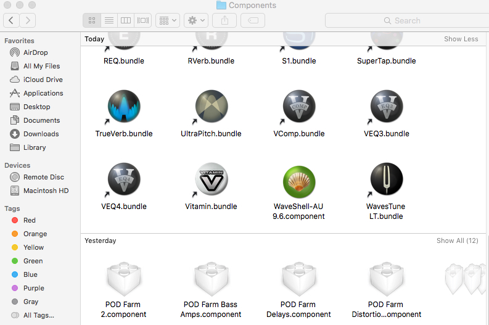Select the POD Farm 2.component icon
Screen dimensions: 489x325
pyautogui.click(x=124, y=279)
